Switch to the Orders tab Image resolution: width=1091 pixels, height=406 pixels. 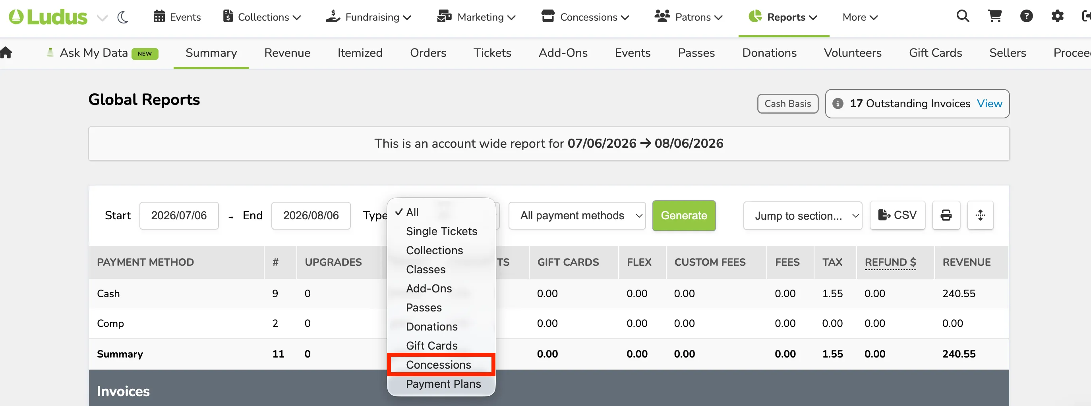click(428, 53)
